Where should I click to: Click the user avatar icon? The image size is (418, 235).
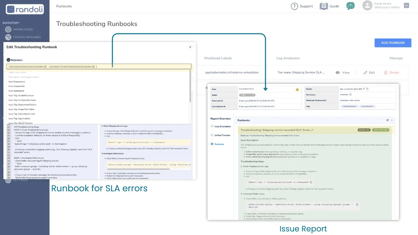point(367,5)
